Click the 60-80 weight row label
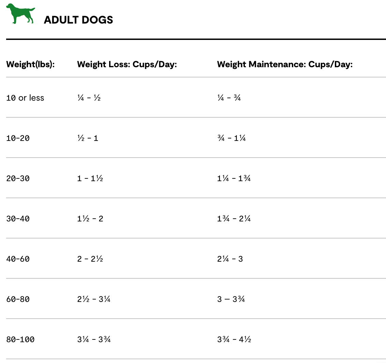Image resolution: width=386 pixels, height=363 pixels. click(x=18, y=299)
